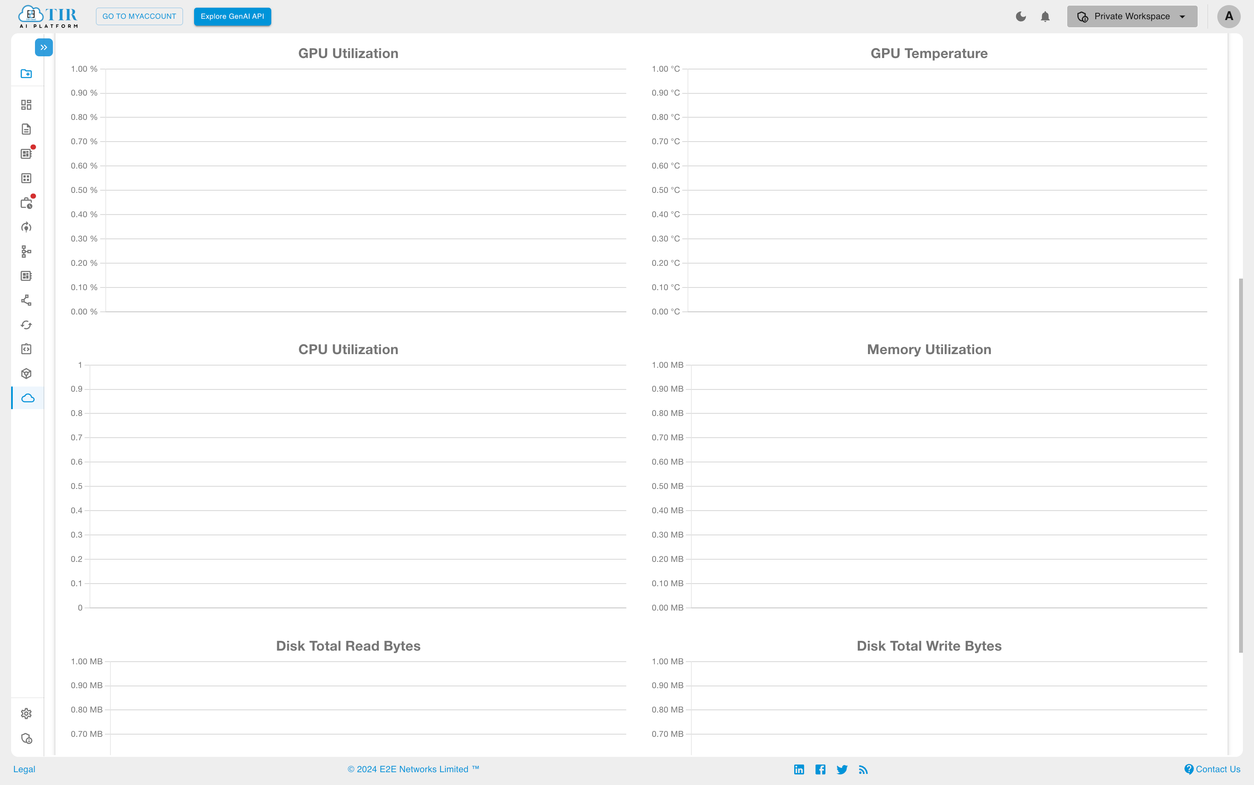Image resolution: width=1254 pixels, height=785 pixels.
Task: Open the Facebook icon in footer
Action: pyautogui.click(x=820, y=769)
